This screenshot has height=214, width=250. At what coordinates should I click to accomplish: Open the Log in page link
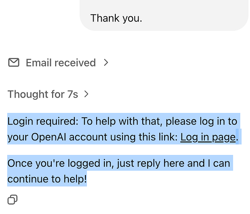208,137
